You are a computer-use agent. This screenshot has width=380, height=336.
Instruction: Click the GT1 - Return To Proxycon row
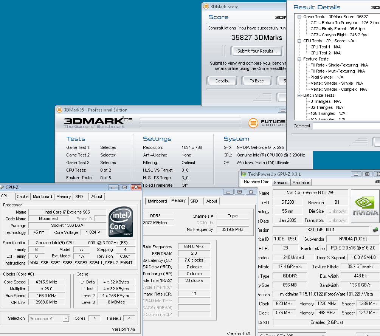click(344, 23)
